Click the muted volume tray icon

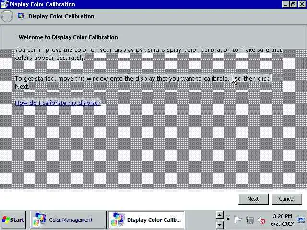(261, 220)
